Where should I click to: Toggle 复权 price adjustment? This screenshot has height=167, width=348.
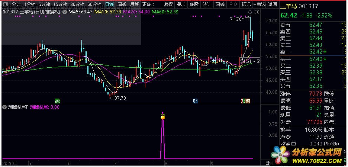tap(168, 4)
